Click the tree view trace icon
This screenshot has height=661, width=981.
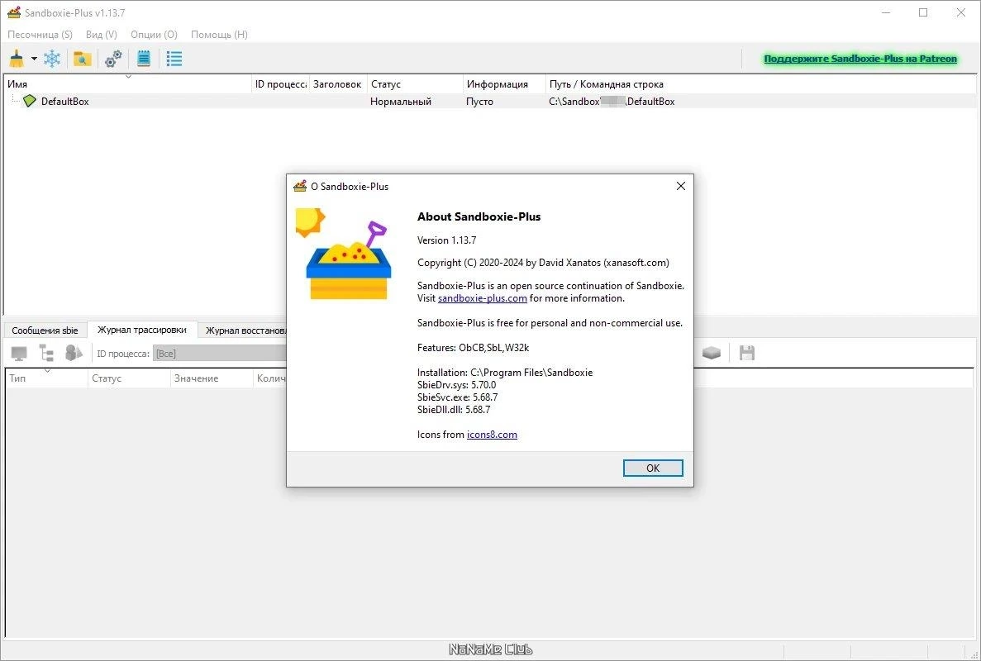pyautogui.click(x=46, y=354)
